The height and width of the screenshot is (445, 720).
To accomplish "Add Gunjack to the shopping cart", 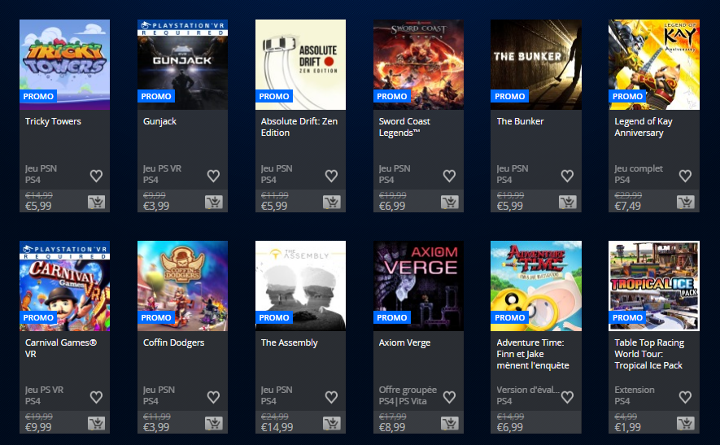I will [x=214, y=202].
